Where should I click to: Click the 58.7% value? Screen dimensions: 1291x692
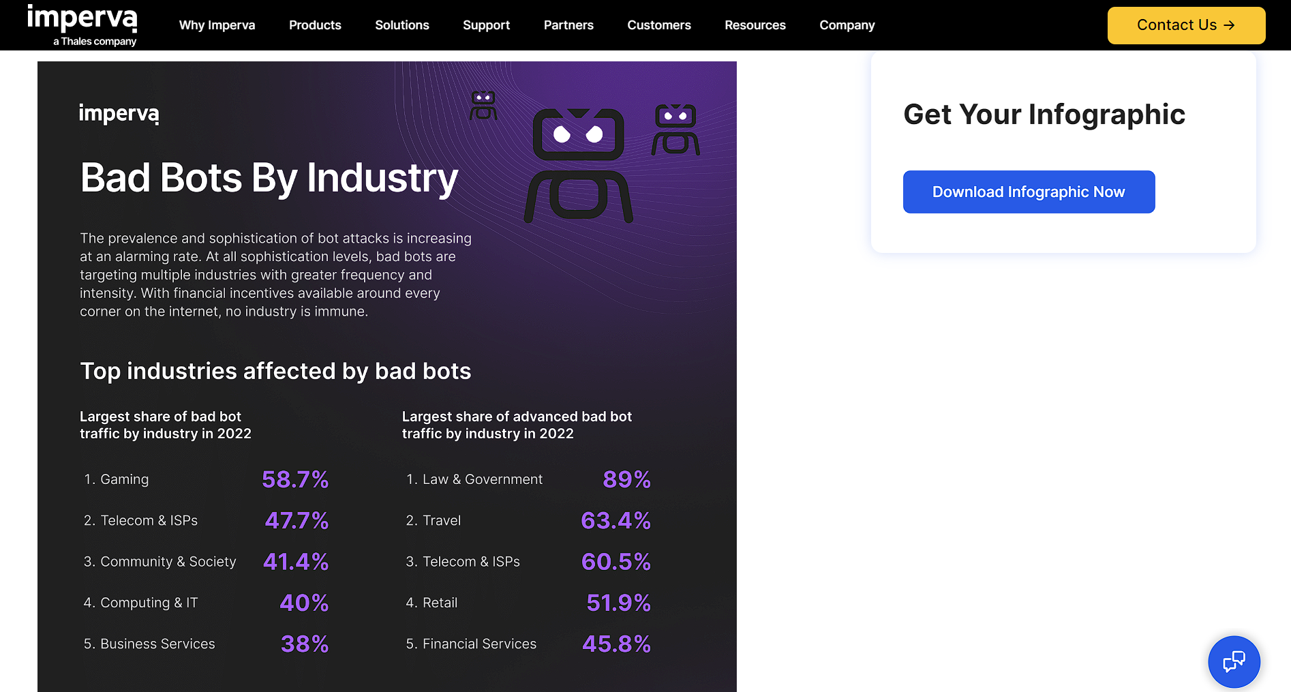click(x=295, y=479)
